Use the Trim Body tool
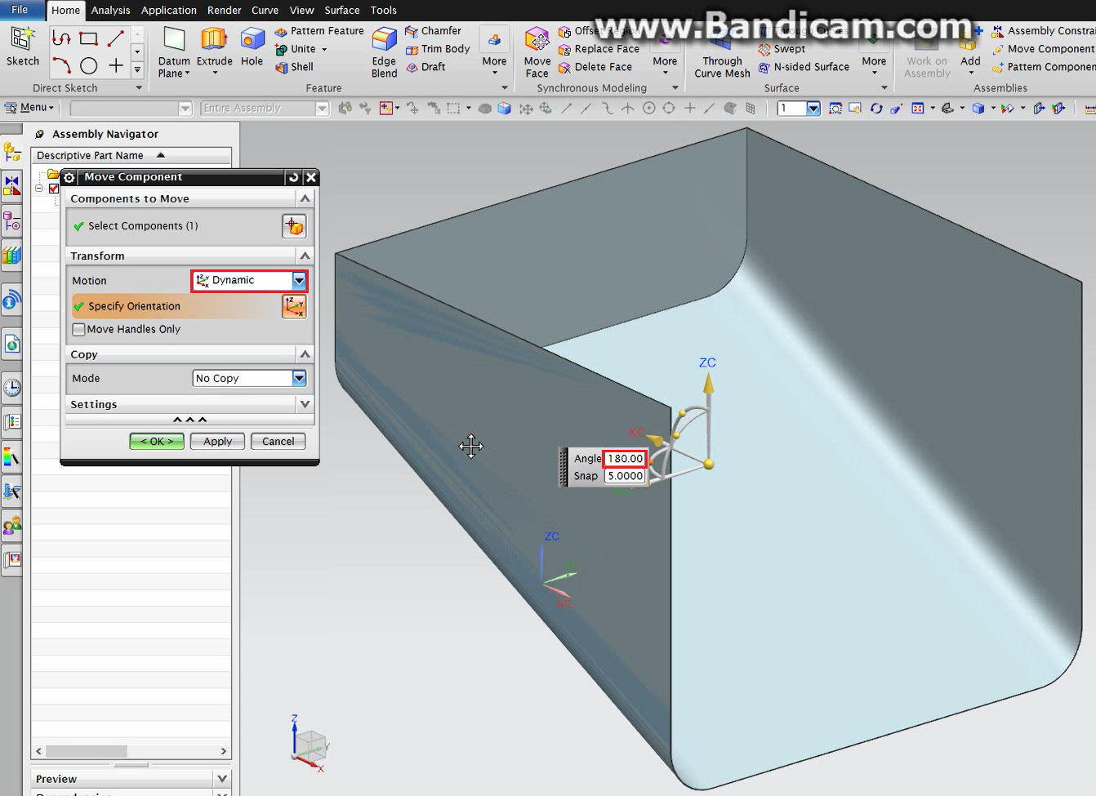This screenshot has width=1096, height=796. (x=438, y=49)
